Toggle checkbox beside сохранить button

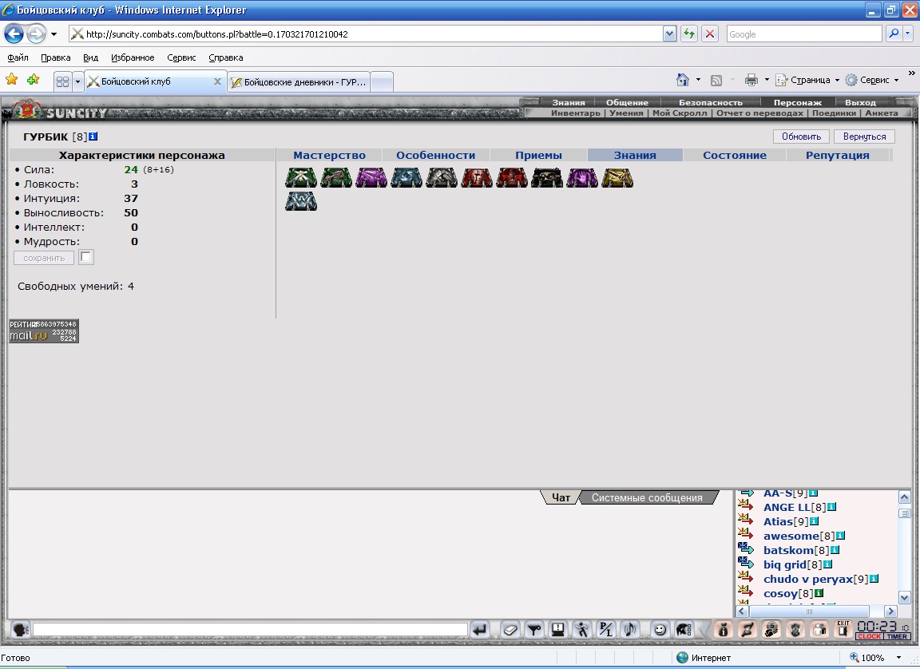pyautogui.click(x=86, y=257)
